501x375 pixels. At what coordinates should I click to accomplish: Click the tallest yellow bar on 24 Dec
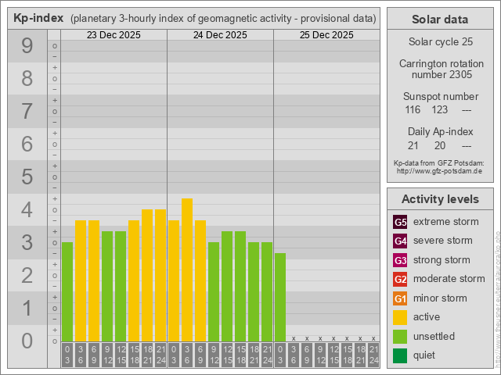[x=187, y=270]
